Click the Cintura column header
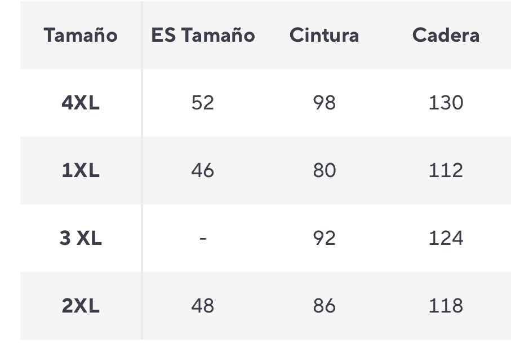Screen dimensions: 511x343 (x=325, y=35)
